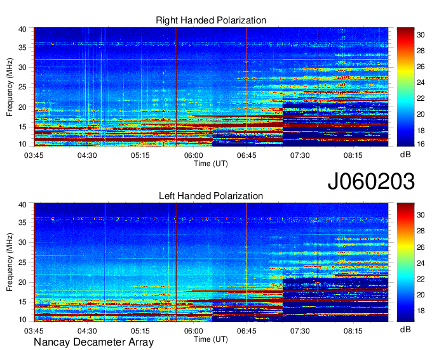Click the 06:45 time tick of Left Handed plot

pyautogui.click(x=246, y=331)
